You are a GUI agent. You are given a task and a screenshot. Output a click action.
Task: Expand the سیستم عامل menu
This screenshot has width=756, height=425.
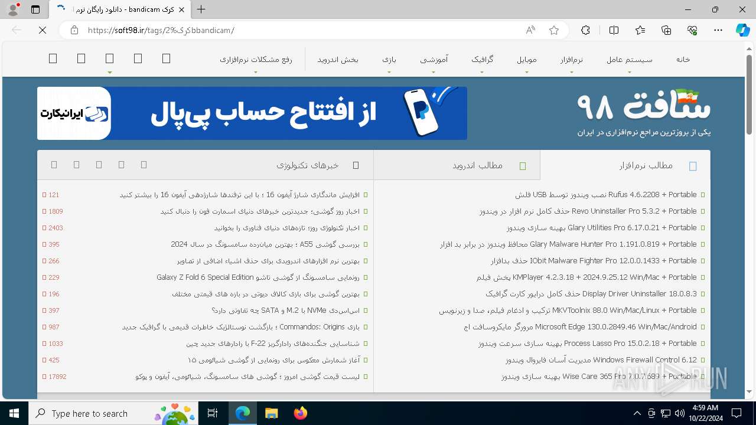point(630,60)
